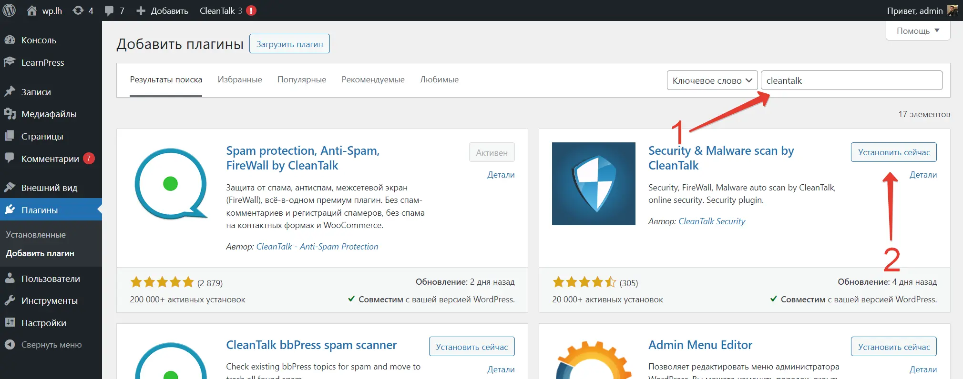Open Установленные plugins submenu item
This screenshot has height=379, width=963.
(x=36, y=235)
